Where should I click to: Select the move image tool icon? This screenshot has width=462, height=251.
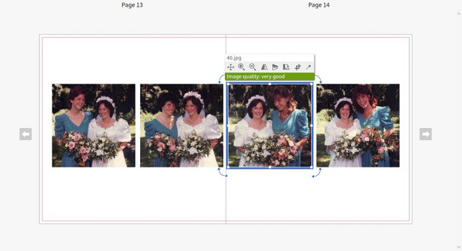point(230,67)
